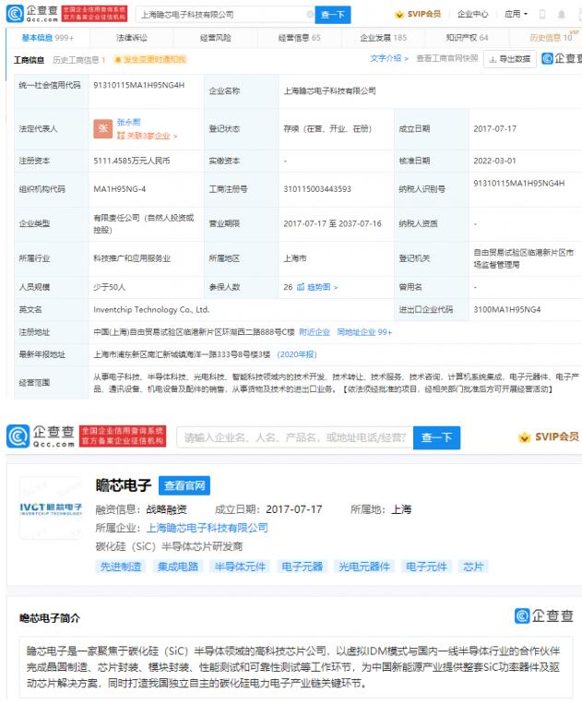Switch to 法律诉讼 tab

click(x=132, y=38)
